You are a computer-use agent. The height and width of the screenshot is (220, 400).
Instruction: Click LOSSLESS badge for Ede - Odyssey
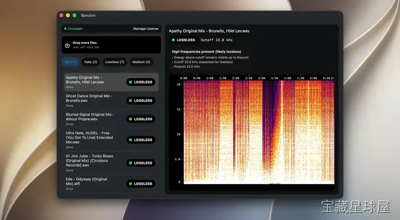141,183
